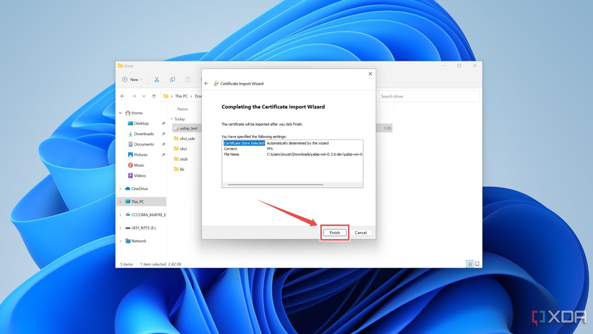Click the New item creation button
593x334 pixels.
coord(133,79)
